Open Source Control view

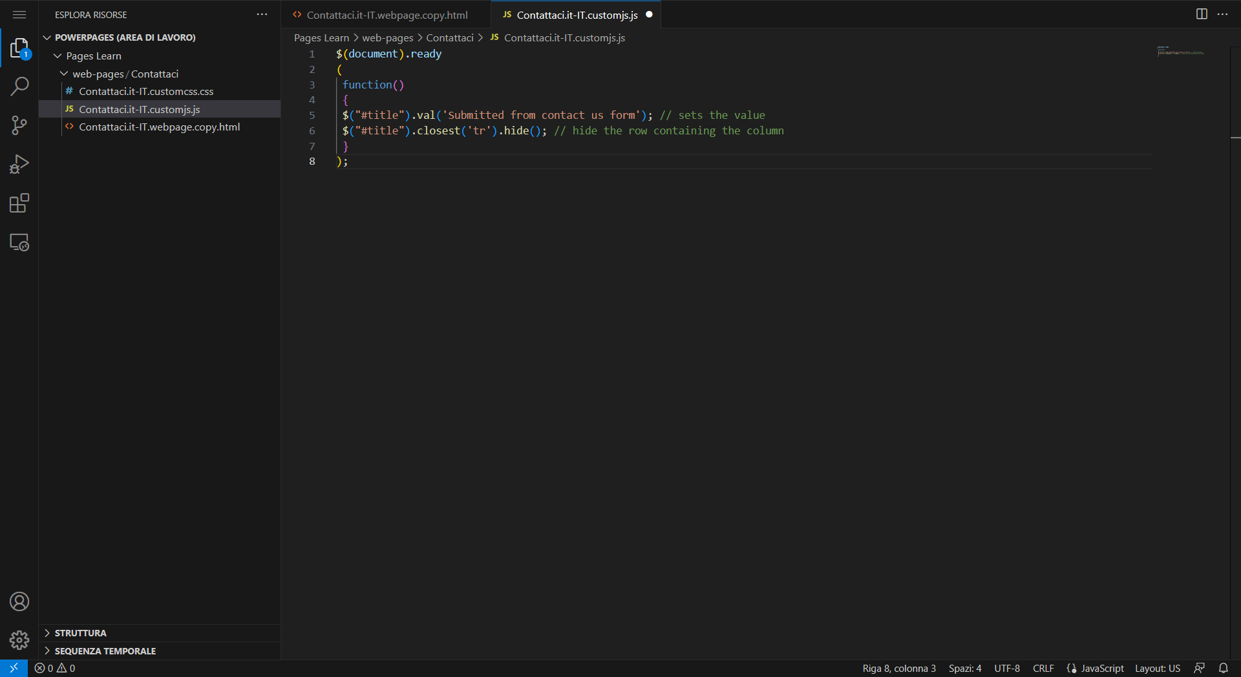click(19, 125)
